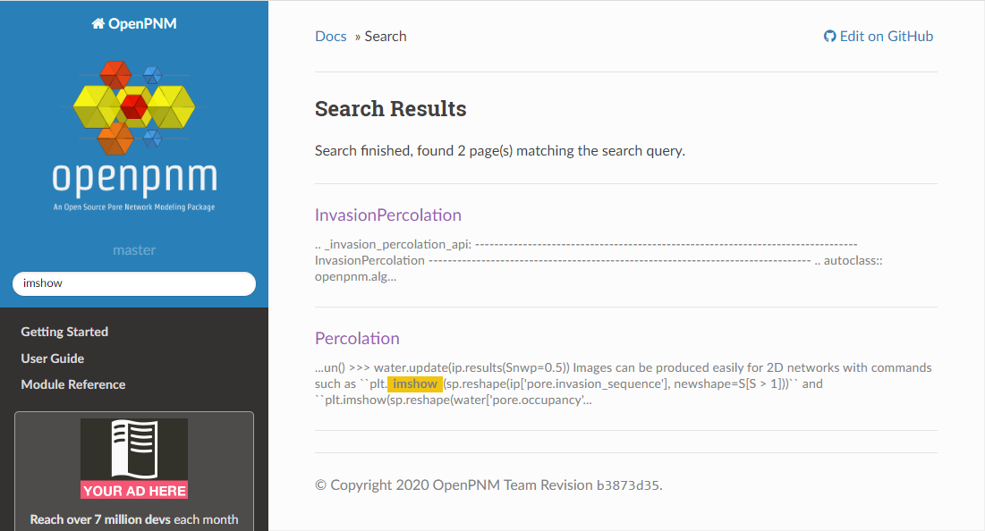Click inside the imshow search box
Viewport: 985px width, 531px height.
pos(133,282)
